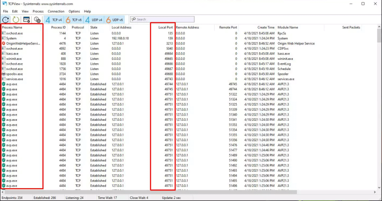Click the horizontal scrollbar left arrow
Image resolution: width=382 pixels, height=201 pixels.
3,192
